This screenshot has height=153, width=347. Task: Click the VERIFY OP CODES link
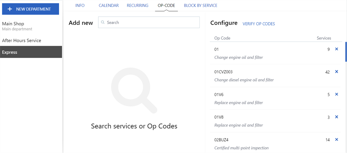pyautogui.click(x=258, y=24)
